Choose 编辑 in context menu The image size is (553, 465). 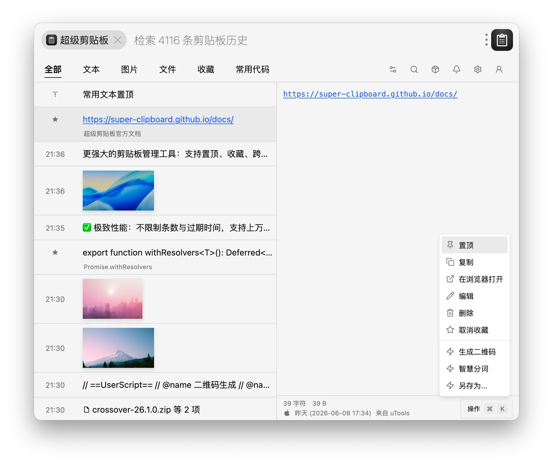point(474,296)
